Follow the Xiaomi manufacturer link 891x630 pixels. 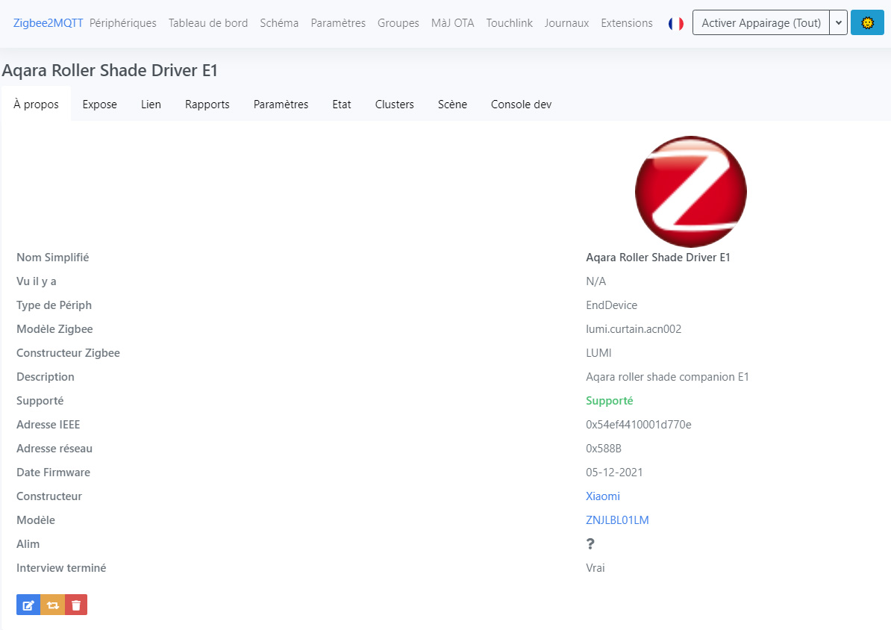point(603,496)
